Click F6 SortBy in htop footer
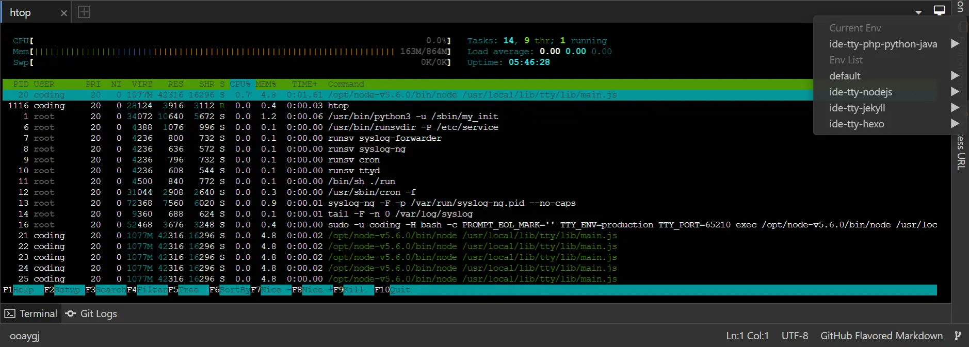Viewport: 969px width, 347px height. pyautogui.click(x=230, y=290)
